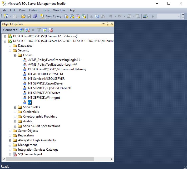Expand the Replication folder

(10, 136)
